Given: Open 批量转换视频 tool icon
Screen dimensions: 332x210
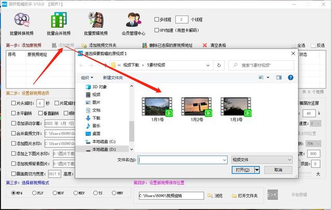Looking at the screenshot, I should pos(22,20).
